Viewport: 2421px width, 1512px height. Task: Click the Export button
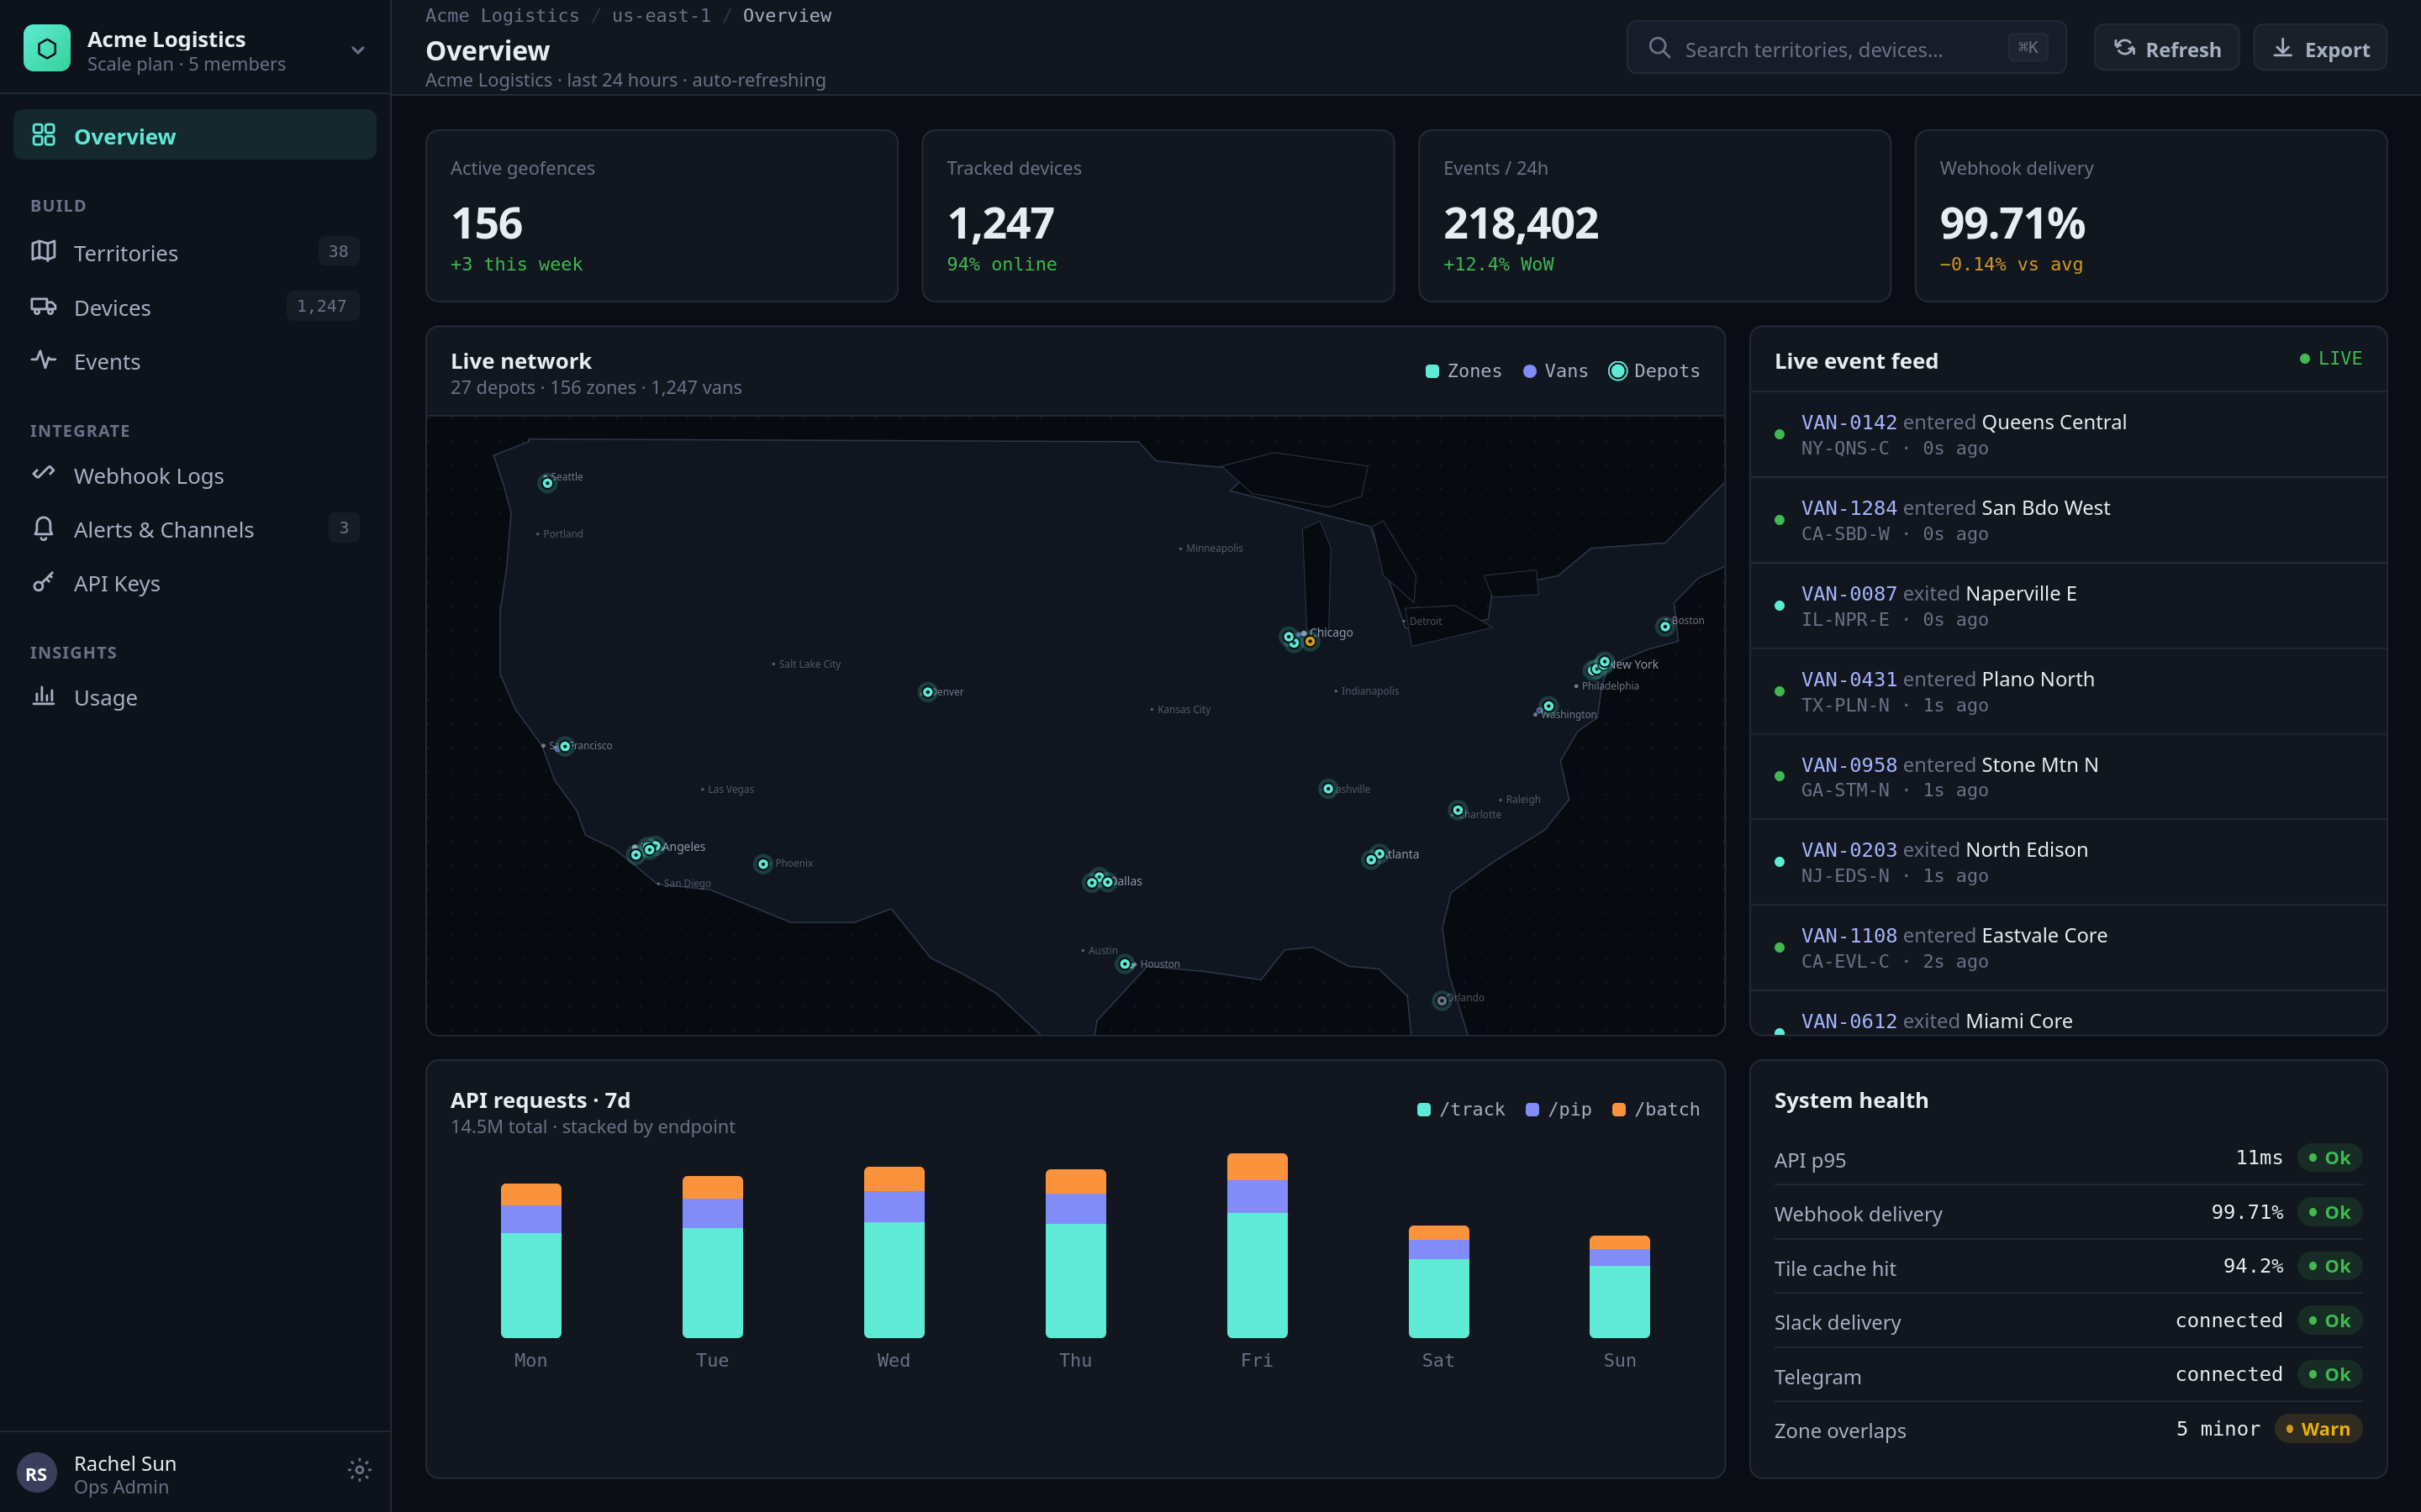[2320, 48]
